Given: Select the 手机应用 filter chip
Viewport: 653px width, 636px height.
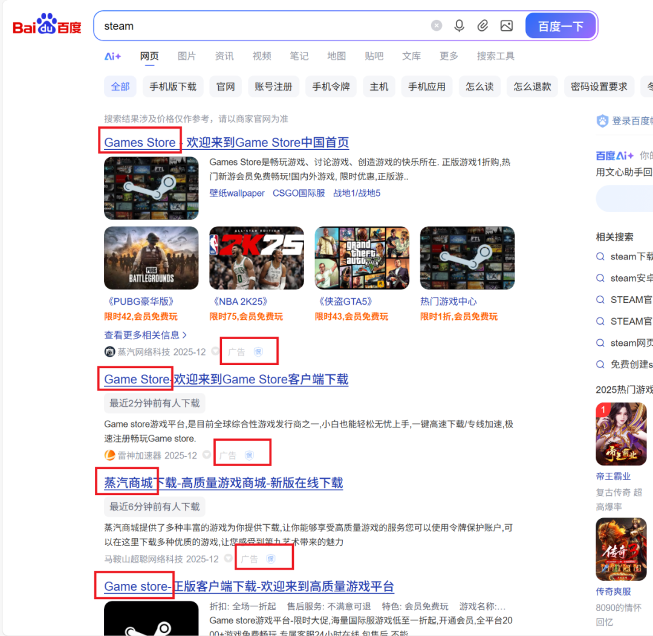Looking at the screenshot, I should click(x=427, y=86).
